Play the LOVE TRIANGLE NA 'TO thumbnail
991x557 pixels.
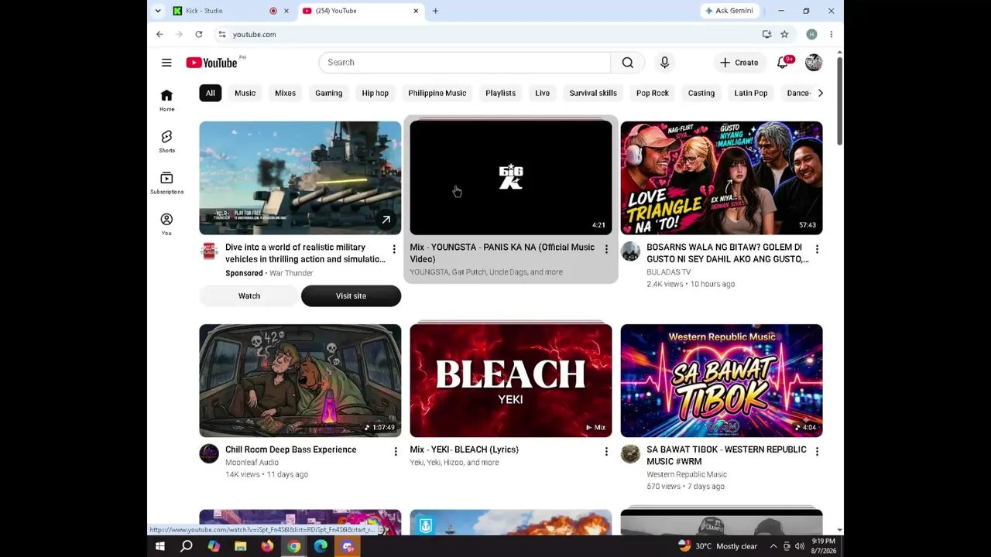pos(722,178)
